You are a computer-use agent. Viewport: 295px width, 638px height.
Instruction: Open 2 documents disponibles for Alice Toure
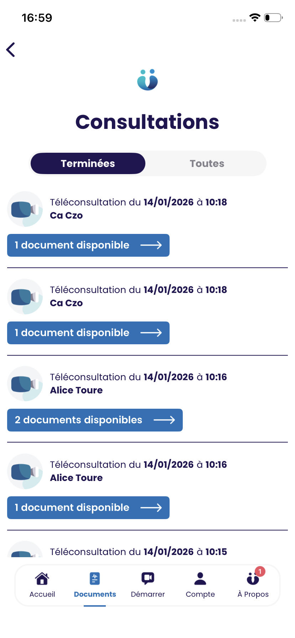point(95,420)
